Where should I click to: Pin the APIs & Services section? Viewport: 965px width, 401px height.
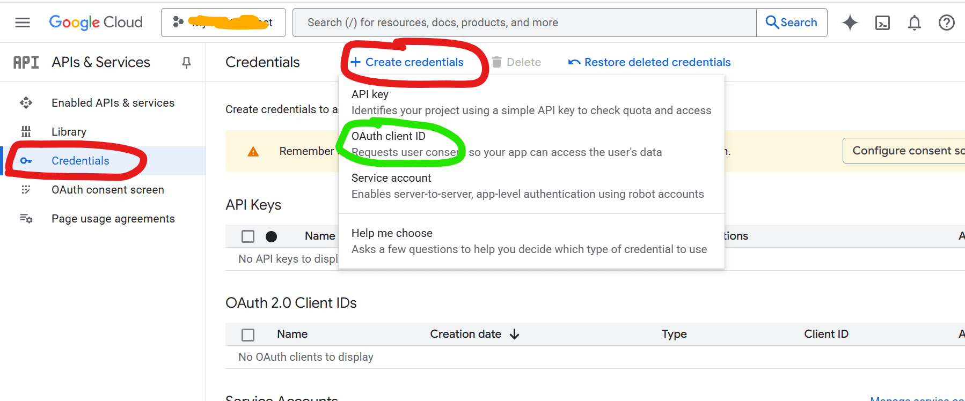tap(186, 63)
